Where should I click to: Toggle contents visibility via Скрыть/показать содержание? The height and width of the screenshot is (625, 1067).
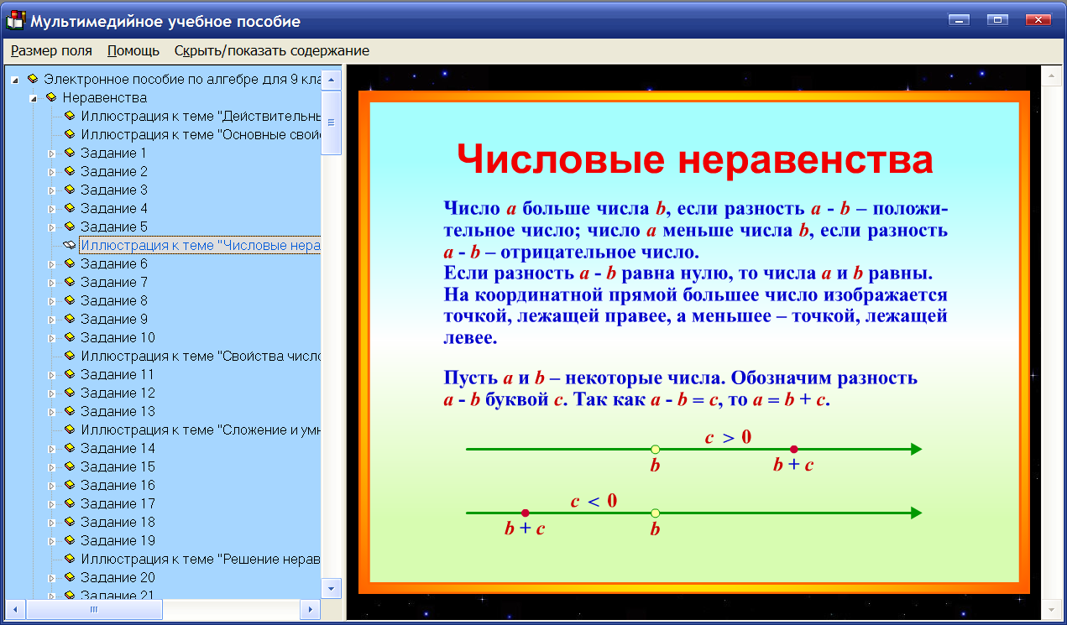(270, 50)
